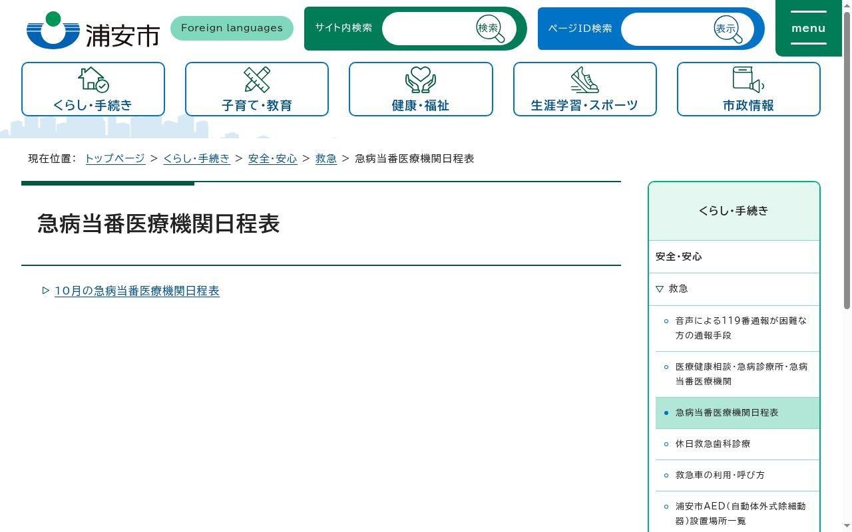
Task: Click the Urayasu city logo
Action: coord(93,30)
